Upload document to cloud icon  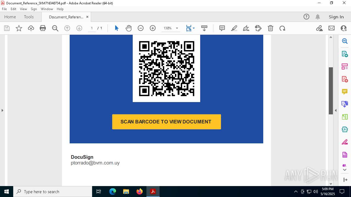tap(31, 28)
